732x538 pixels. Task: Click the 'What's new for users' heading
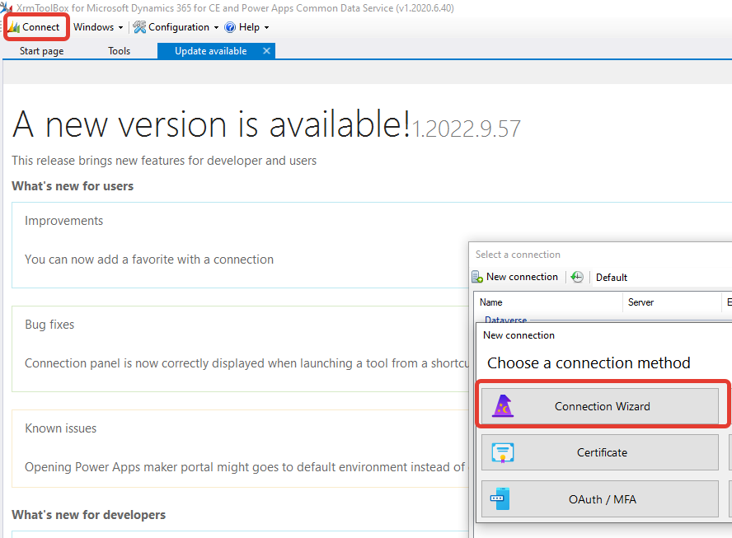[73, 186]
